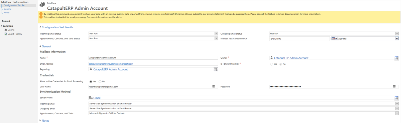The height and width of the screenshot is (123, 401).
Task: Open the privacy statement 'here' link
Action: click(247, 14)
